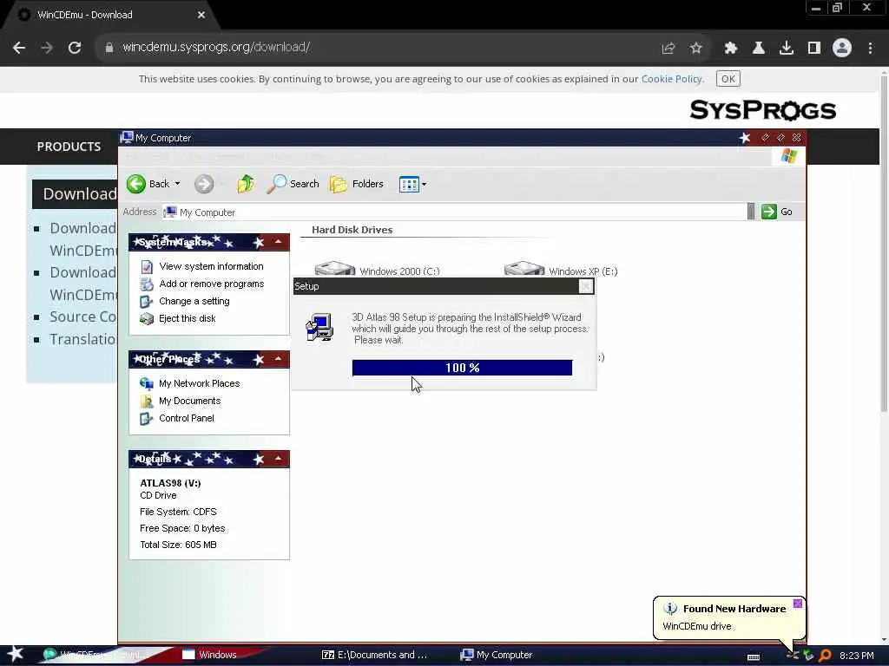Click the Windows flag logo in My Computer
This screenshot has width=889, height=666.
(x=788, y=156)
